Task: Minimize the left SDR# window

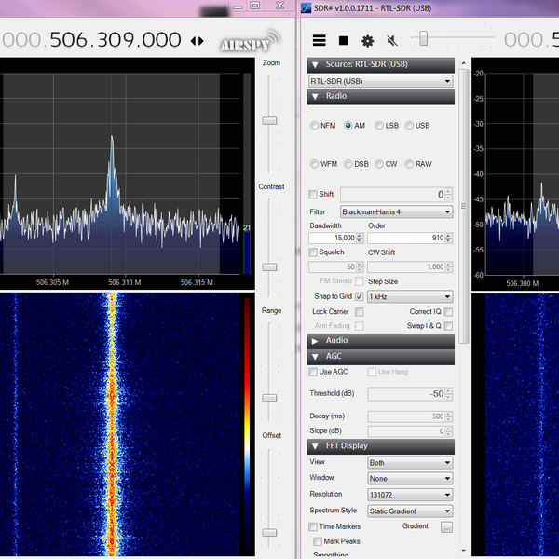Action: (238, 7)
